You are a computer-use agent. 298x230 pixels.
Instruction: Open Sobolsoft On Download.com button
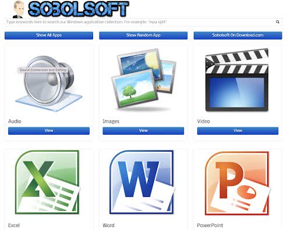click(x=238, y=35)
